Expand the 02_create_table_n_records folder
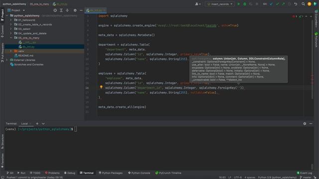The height and width of the screenshot is (179, 319). coord(11,24)
